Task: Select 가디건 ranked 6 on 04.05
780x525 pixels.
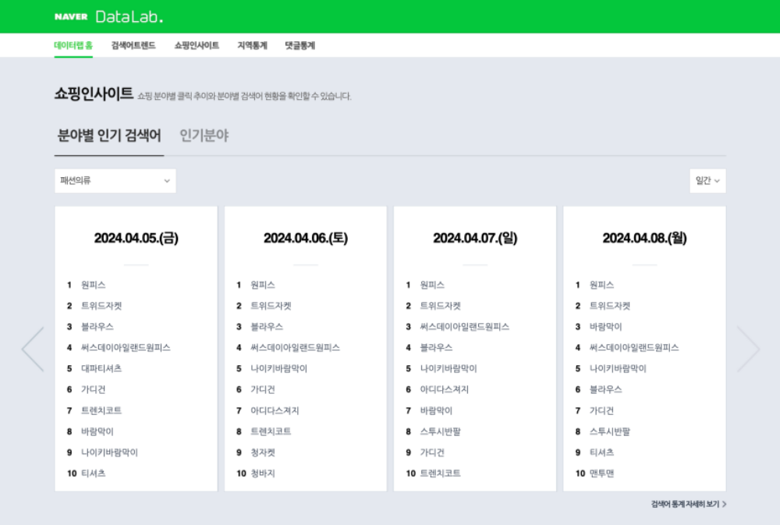Action: [x=94, y=389]
